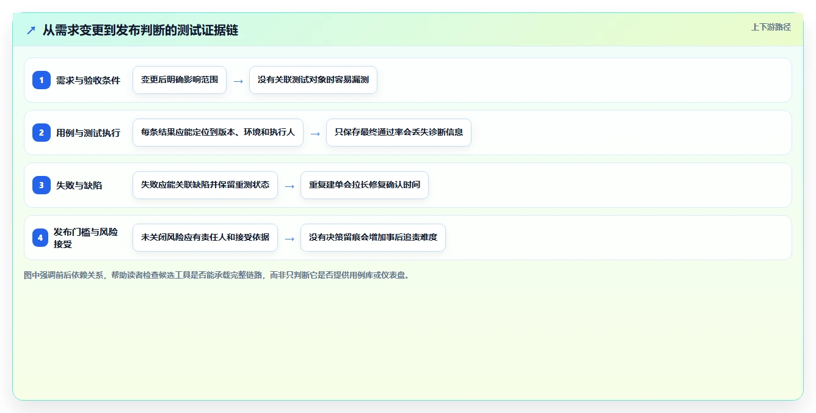Click the 变更后明确影响范围 box
This screenshot has width=816, height=413.
(x=180, y=80)
